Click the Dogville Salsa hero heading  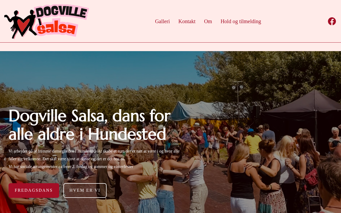point(90,125)
